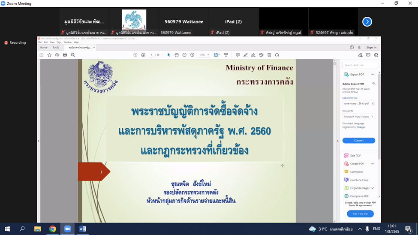Expand the Organize Pages options chevron
Viewport: 418px width, 235px height.
(373, 188)
